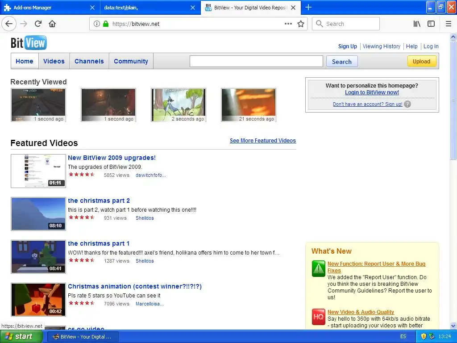Click the security shield tray icon

click(x=424, y=336)
